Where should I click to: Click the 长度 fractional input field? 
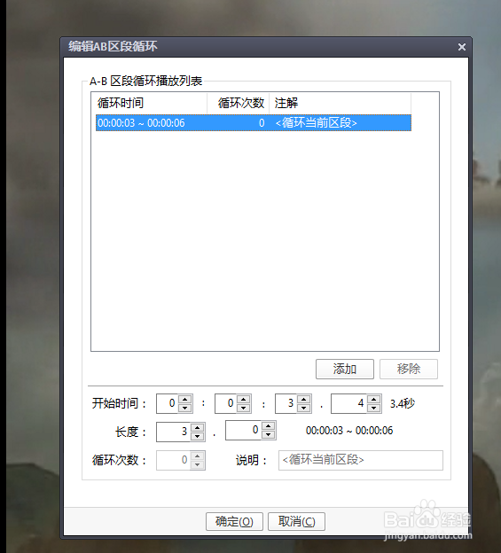tap(244, 430)
